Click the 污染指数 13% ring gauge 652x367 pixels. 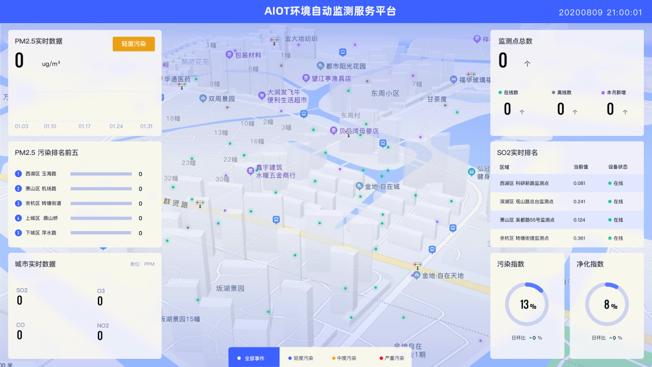click(527, 304)
